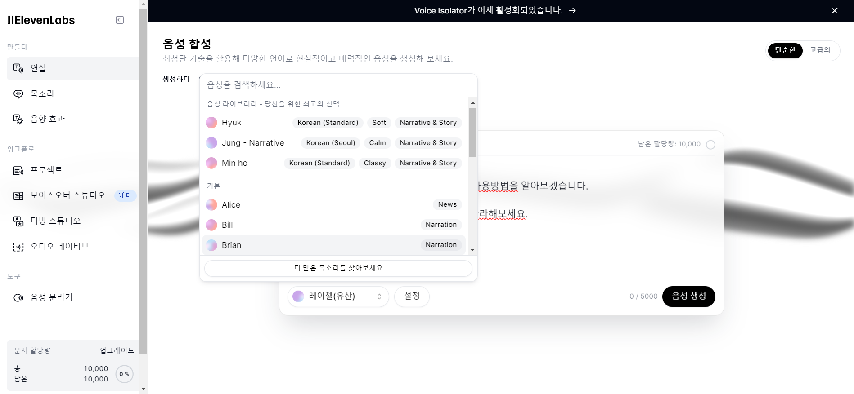Image resolution: width=854 pixels, height=394 pixels.
Task: Open the 보이스오버 스튜디오 icon
Action: 18,196
